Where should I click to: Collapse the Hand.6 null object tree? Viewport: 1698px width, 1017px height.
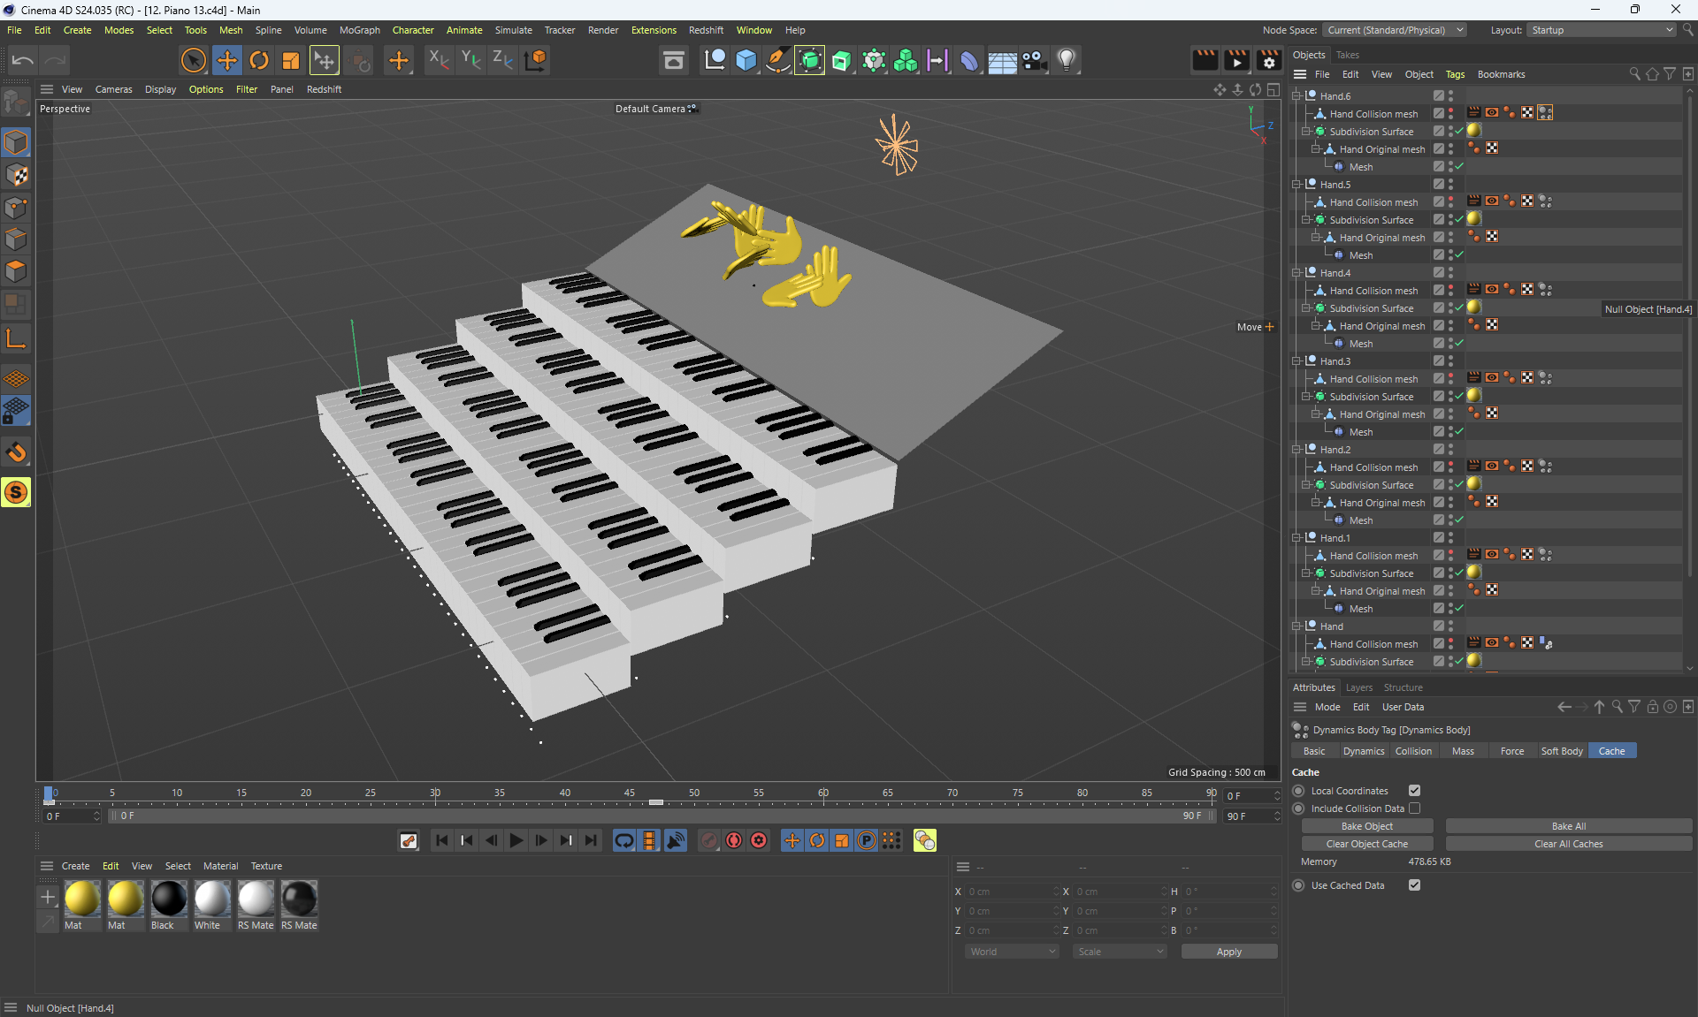(1296, 96)
